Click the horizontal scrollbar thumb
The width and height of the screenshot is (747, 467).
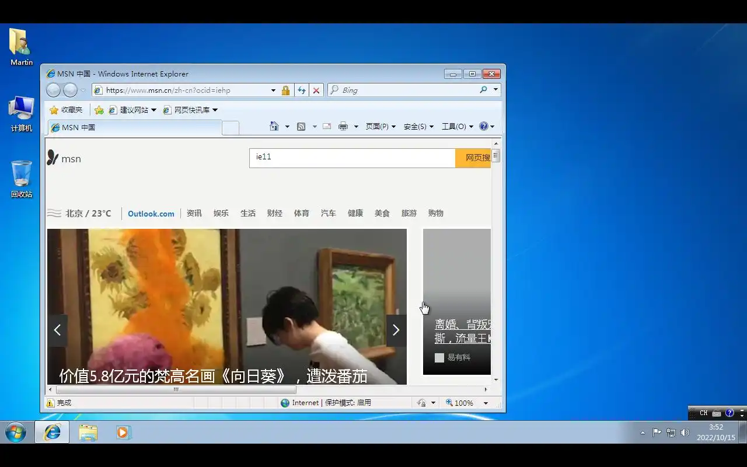[x=176, y=390]
